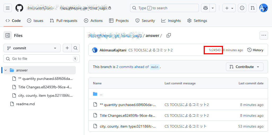Search files using the magnifier icon
272x135 pixels.
(x=75, y=48)
